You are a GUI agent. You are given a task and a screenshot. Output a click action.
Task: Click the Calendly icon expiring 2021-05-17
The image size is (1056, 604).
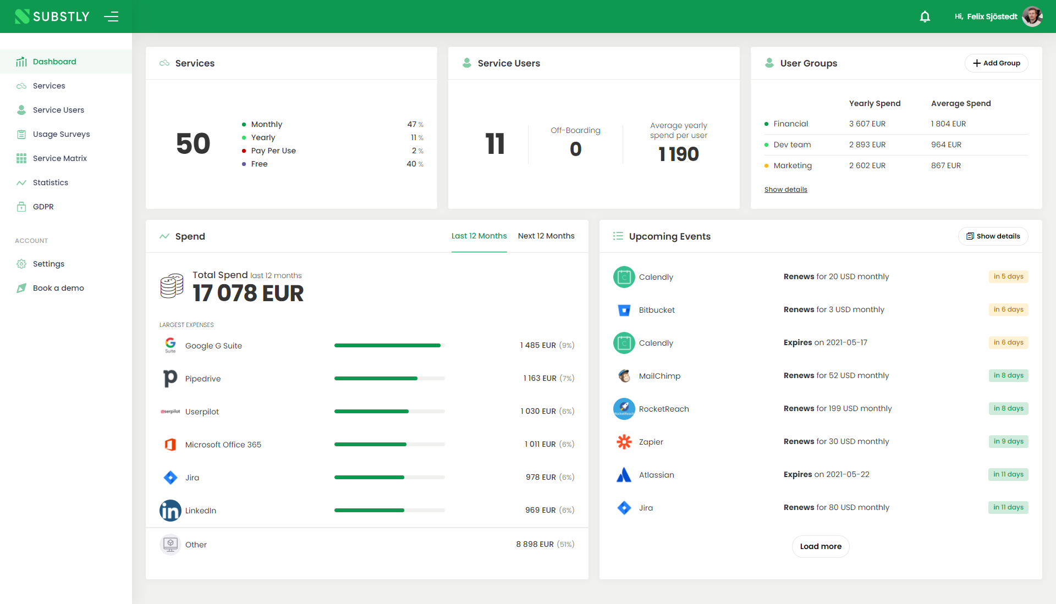624,343
